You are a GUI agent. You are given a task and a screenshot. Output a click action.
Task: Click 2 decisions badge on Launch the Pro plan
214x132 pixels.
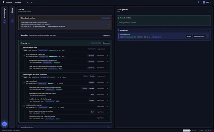(x=92, y=49)
